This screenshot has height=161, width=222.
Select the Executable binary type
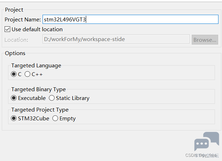pos(14,98)
